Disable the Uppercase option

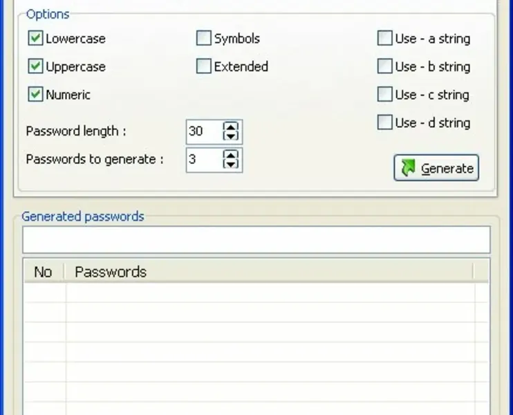36,67
